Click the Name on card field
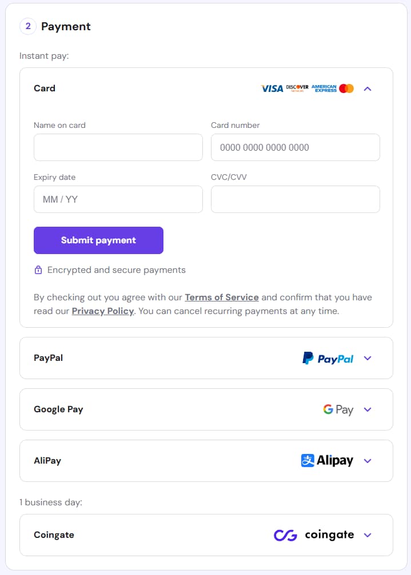Image resolution: width=411 pixels, height=575 pixels. point(118,147)
